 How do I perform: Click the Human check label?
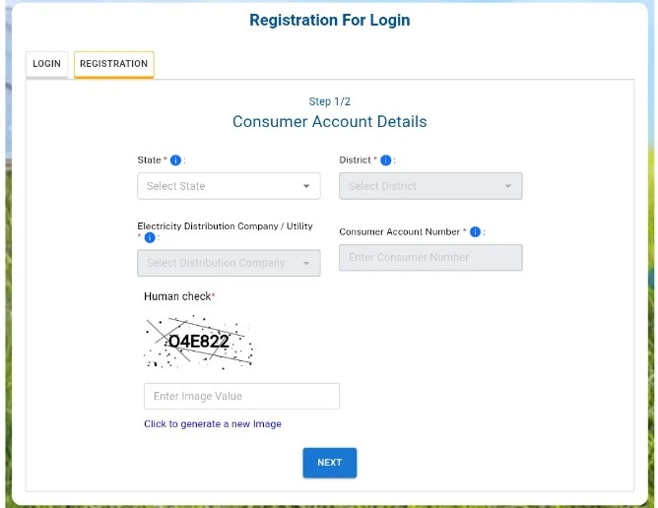pyautogui.click(x=179, y=296)
